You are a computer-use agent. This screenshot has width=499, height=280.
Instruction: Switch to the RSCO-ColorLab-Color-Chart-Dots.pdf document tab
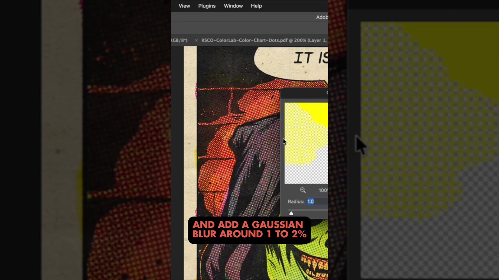[x=264, y=40]
